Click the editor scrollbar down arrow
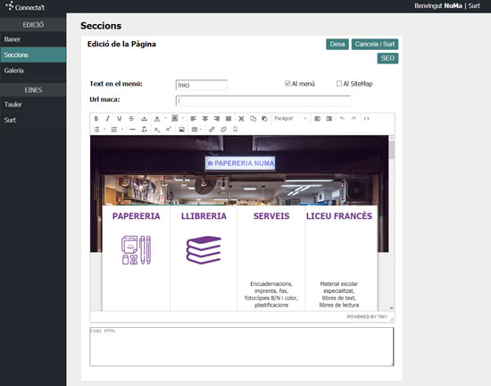491x386 pixels. point(391,308)
